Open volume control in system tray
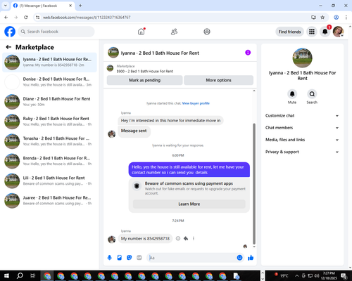This screenshot has height=281, width=352. 317,276
